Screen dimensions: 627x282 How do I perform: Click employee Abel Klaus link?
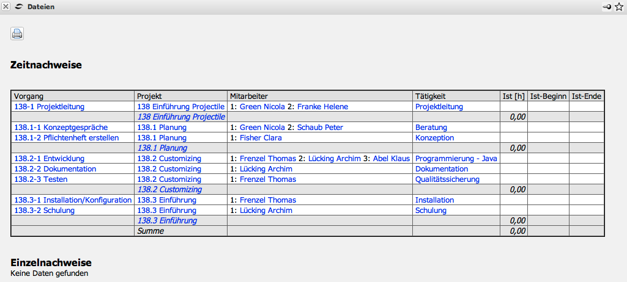pos(391,159)
